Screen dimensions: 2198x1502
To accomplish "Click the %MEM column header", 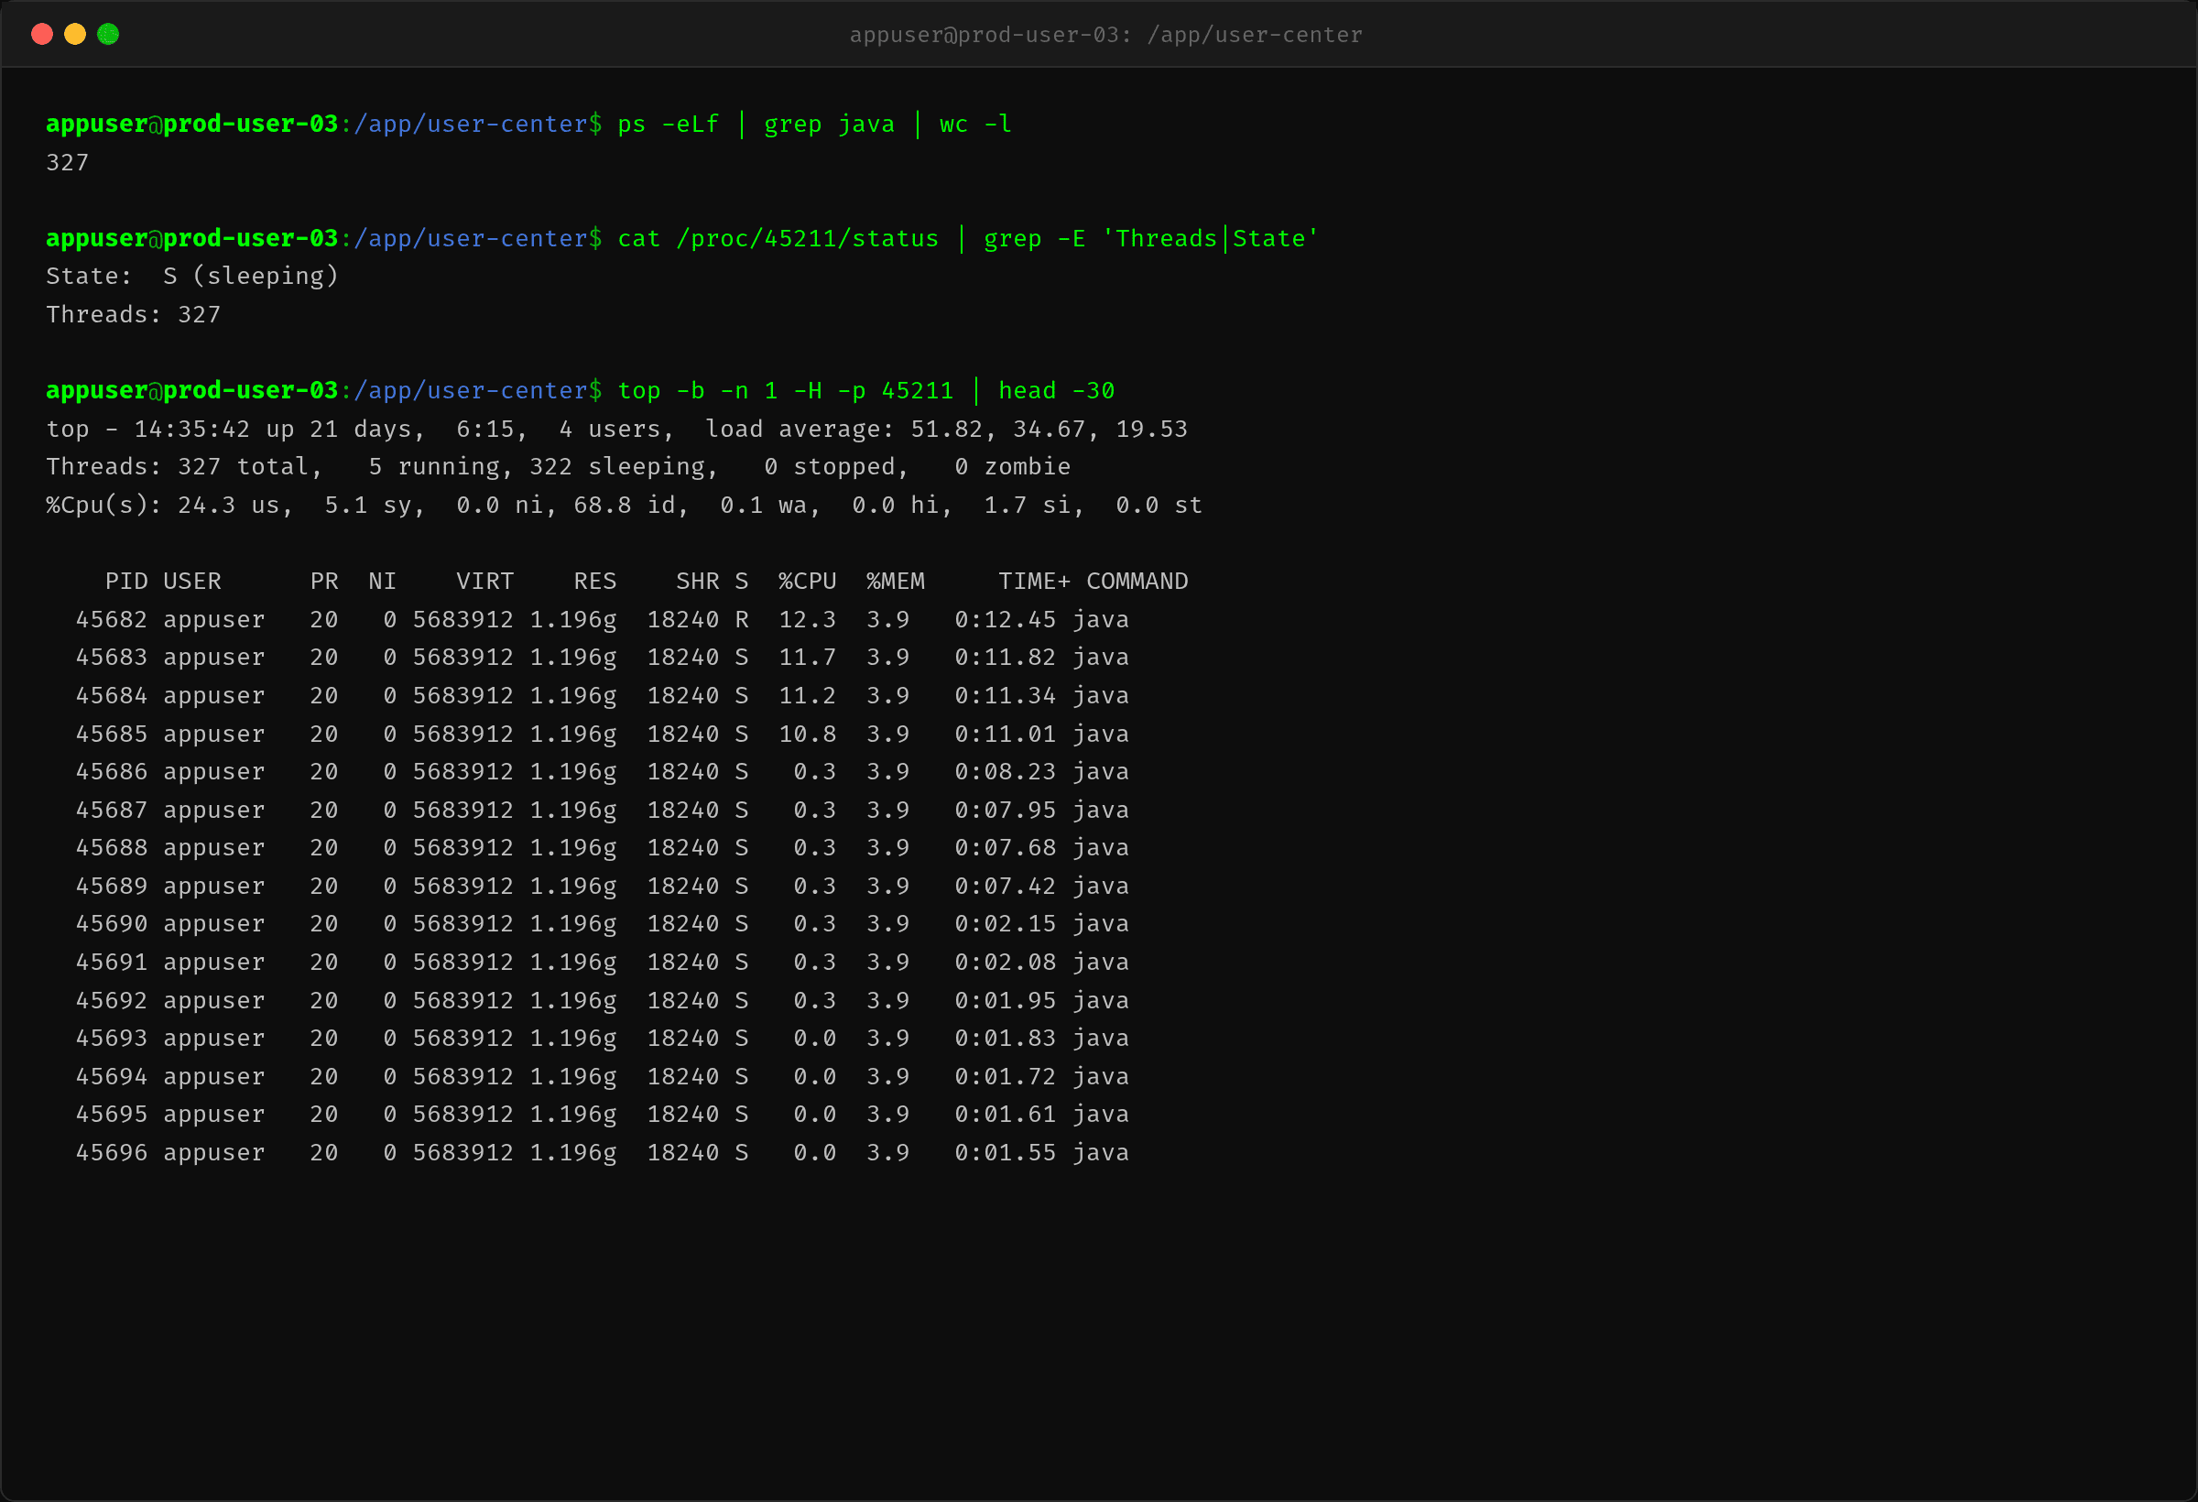I will 895,582.
